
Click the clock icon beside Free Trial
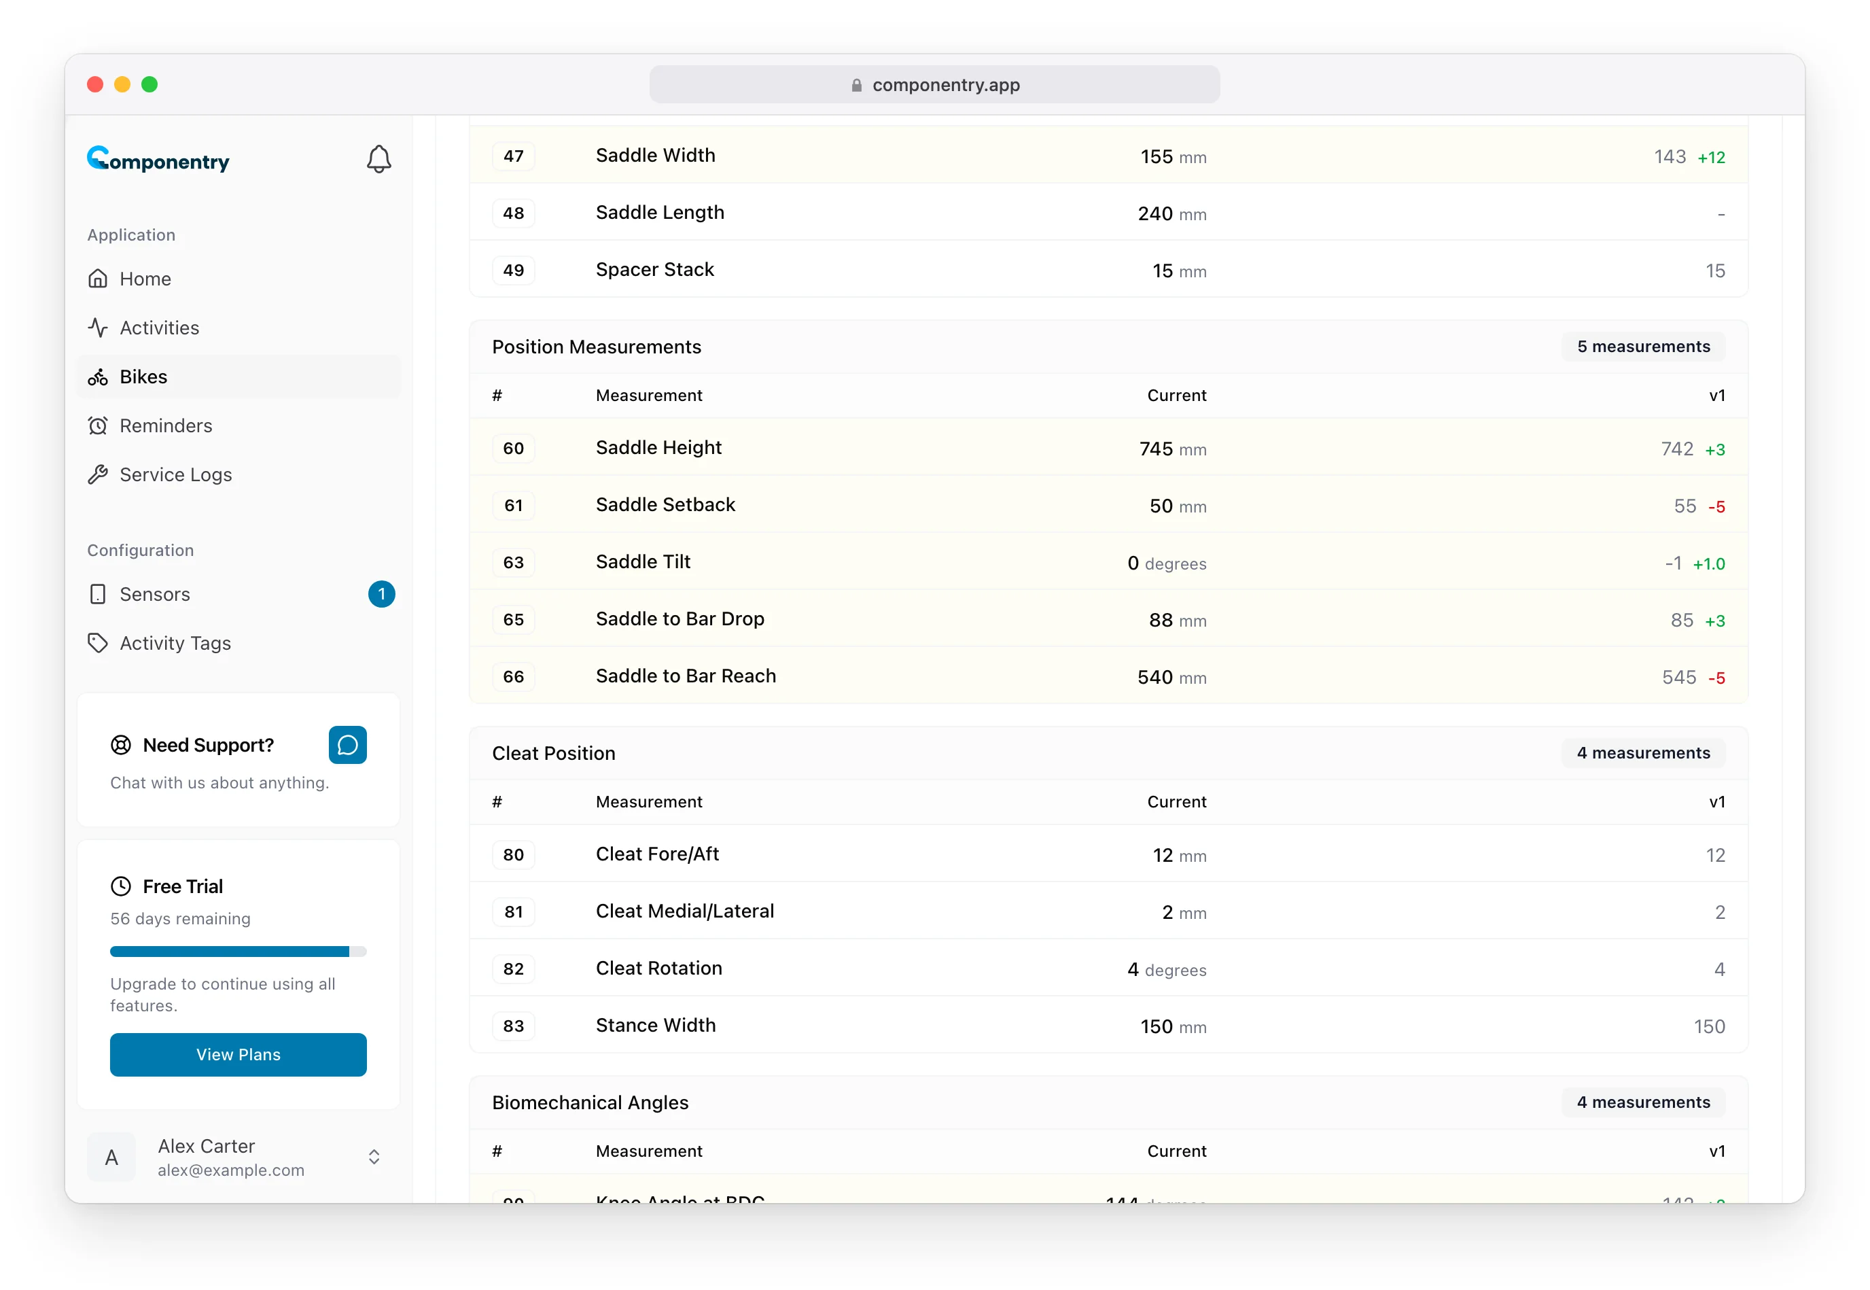coord(120,887)
